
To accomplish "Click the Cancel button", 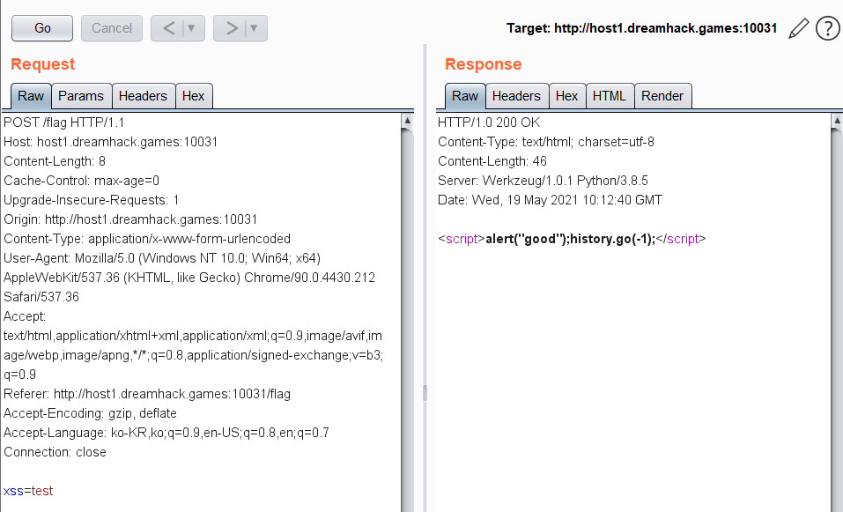I will 111,28.
